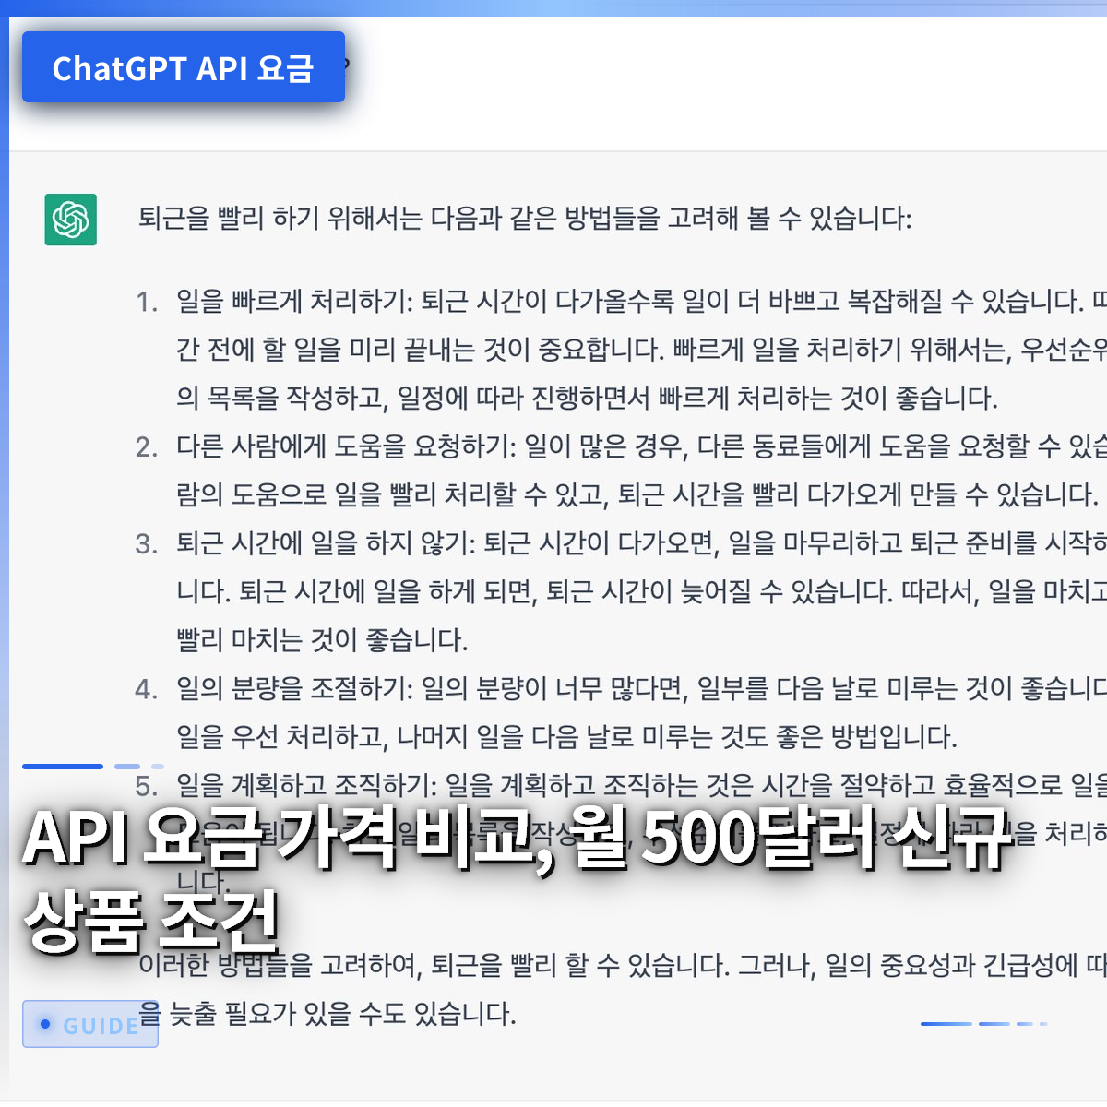The height and width of the screenshot is (1107, 1107).
Task: Select list item 2 '다른 사람에게 도움을 요청하기'
Action: (x=346, y=446)
